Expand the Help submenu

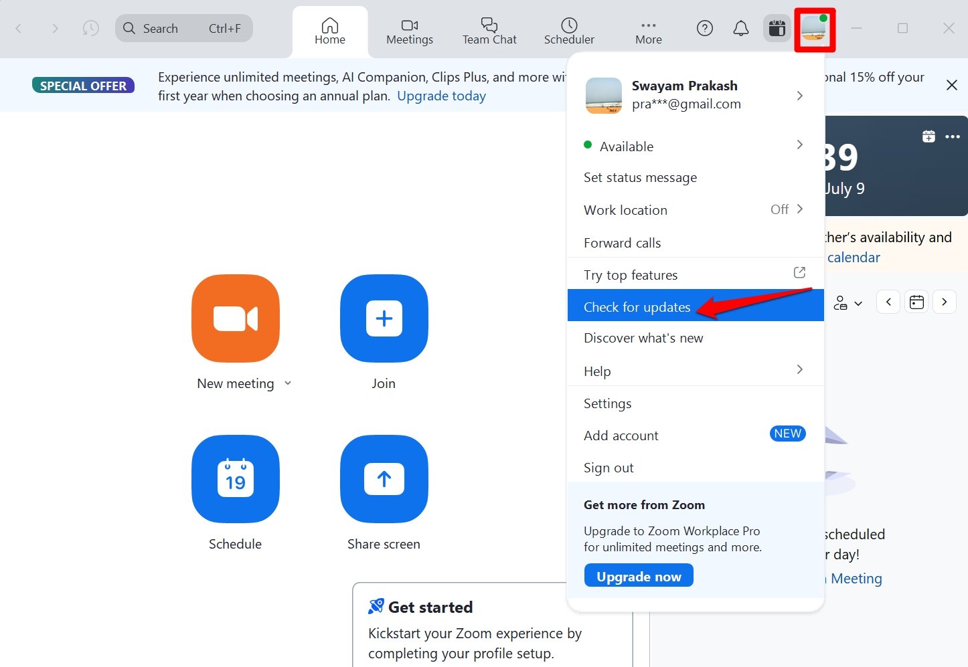(x=696, y=370)
